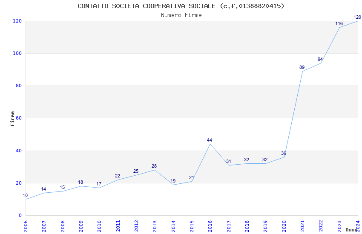The height and width of the screenshot is (234, 362).
Task: Select the data label 15 for 2008
Action: pyautogui.click(x=62, y=187)
